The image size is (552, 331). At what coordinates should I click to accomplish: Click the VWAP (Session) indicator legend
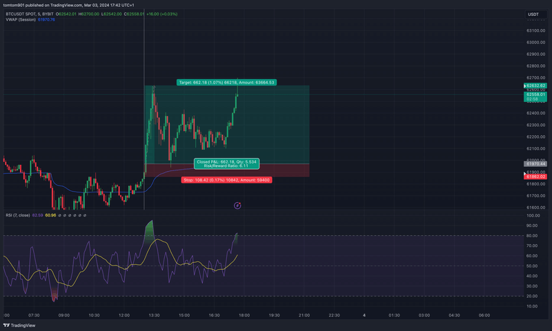(x=21, y=20)
